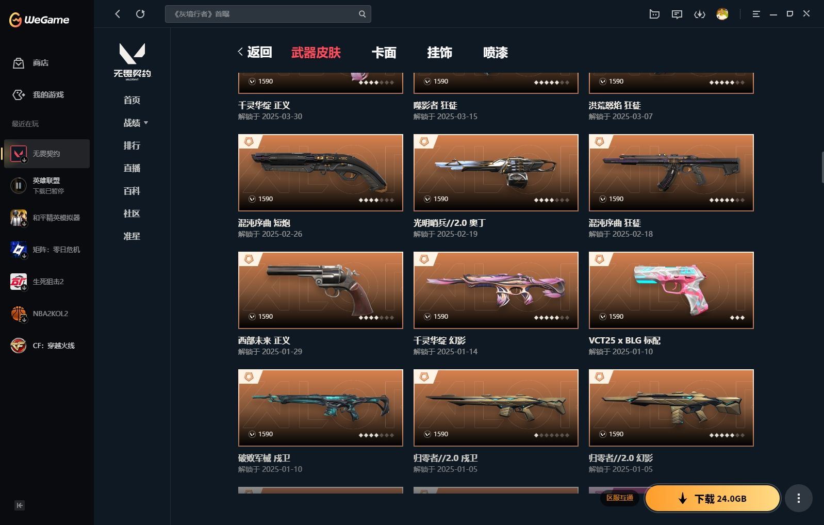Open the download manager icon
This screenshot has height=525, width=824.
[x=700, y=14]
